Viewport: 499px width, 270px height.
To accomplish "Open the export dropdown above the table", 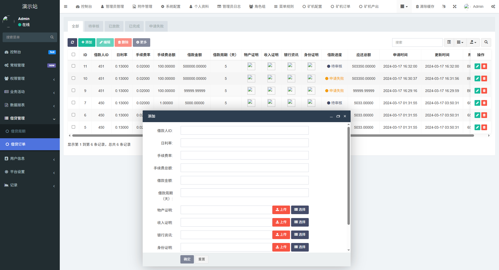I will [473, 42].
